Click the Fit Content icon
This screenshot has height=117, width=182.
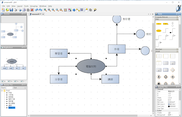tap(65, 10)
